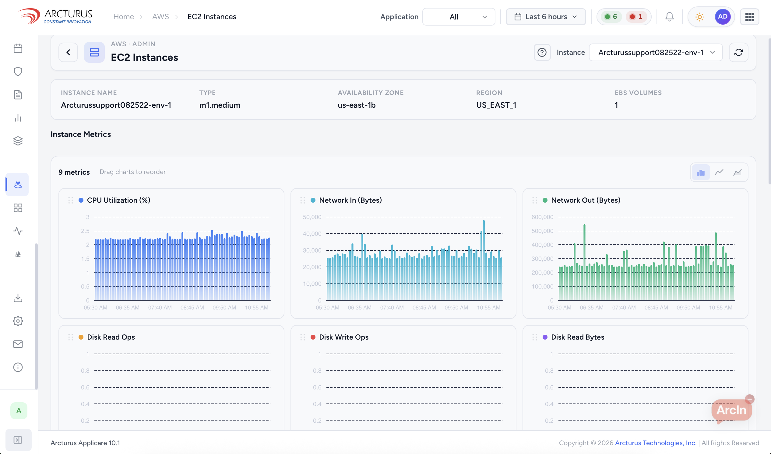
Task: Expand the sidebar with the panel toggle icon
Action: 18,440
